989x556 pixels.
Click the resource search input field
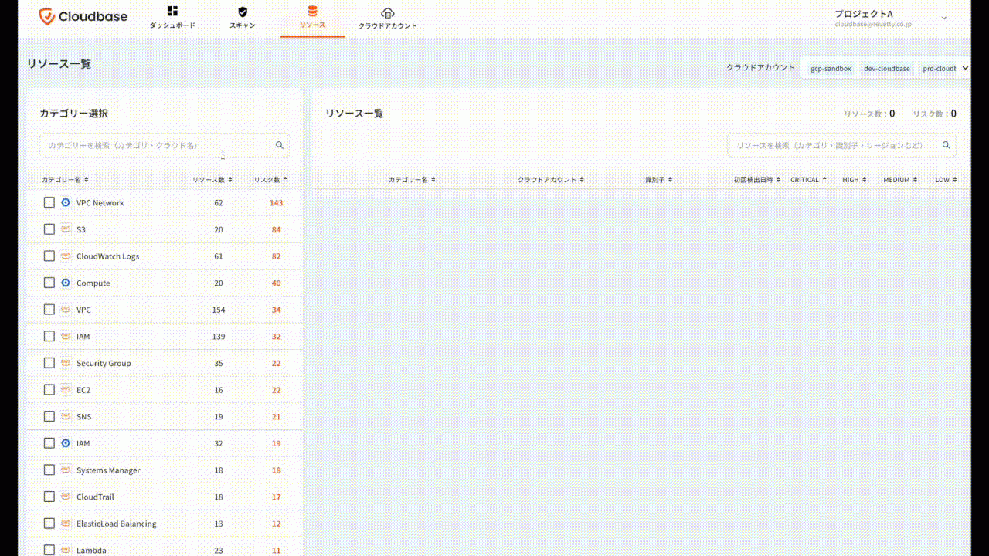tap(831, 145)
